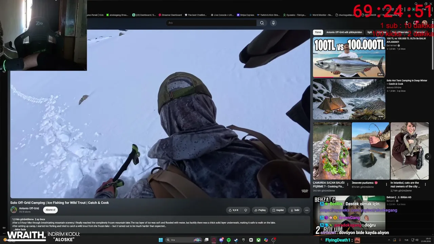Viewport: 434px width, 244px height.
Task: Switch to The best ChatBot browser tab
Action: click(x=196, y=15)
